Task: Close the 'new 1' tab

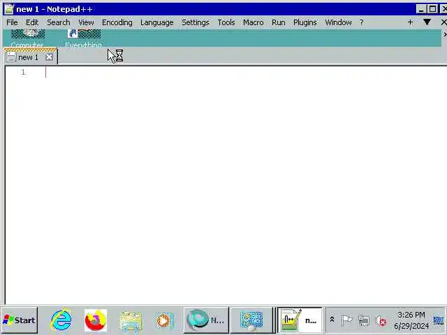Action: 50,57
